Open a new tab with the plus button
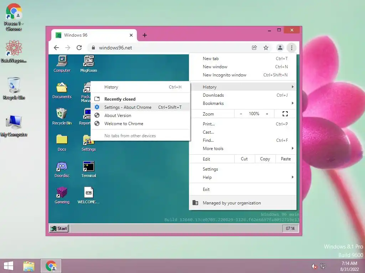The width and height of the screenshot is (365, 273). click(145, 35)
